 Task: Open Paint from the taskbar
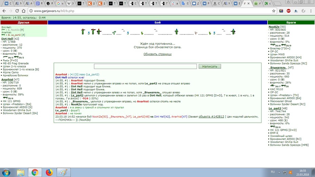(x=64, y=172)
